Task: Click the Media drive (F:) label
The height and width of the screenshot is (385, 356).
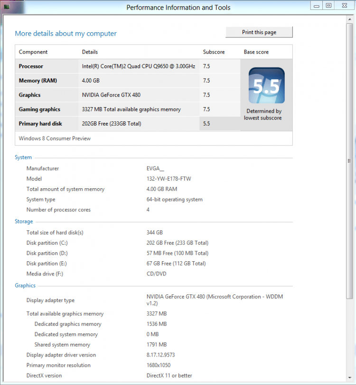Action: 45,274
